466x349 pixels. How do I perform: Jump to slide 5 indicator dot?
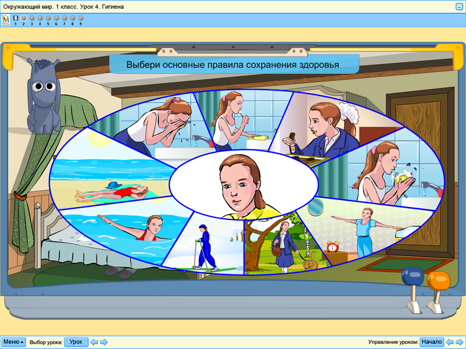tap(48, 18)
